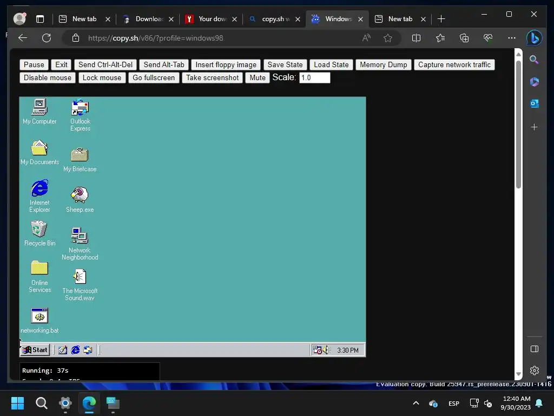554x416 pixels.
Task: Click Load State button
Action: [331, 65]
